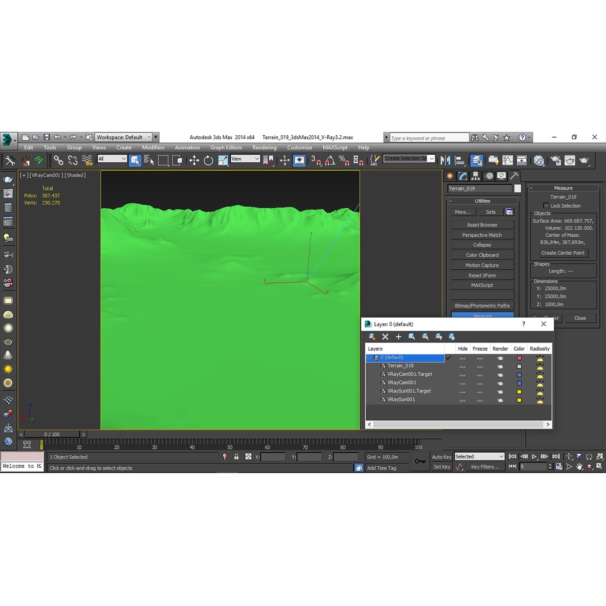Open the Material Editor
Image resolution: width=606 pixels, height=606 pixels.
(x=539, y=160)
